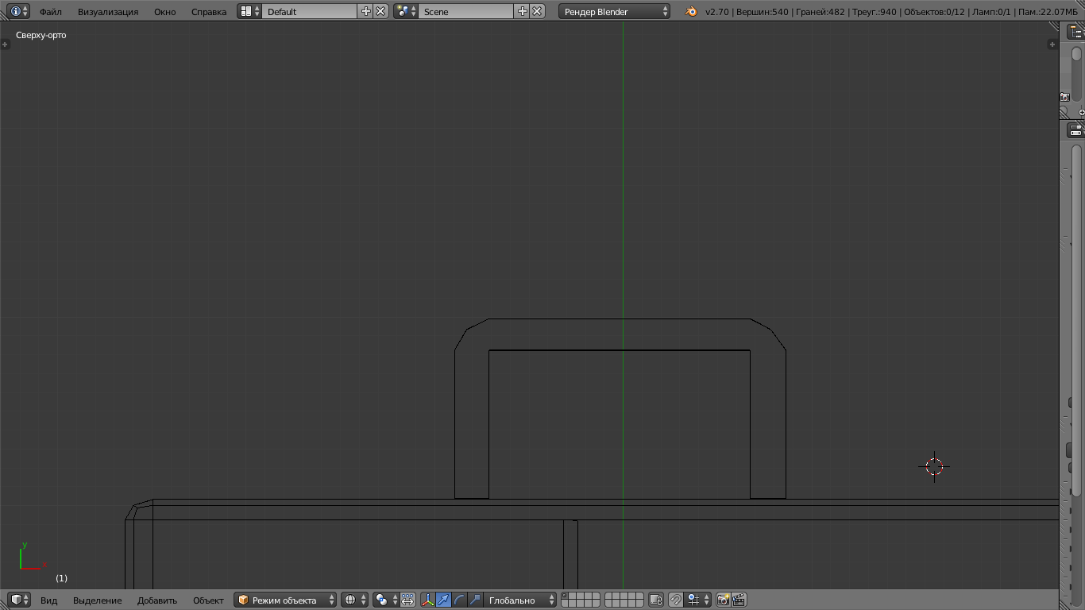1085x610 pixels.
Task: Click Выделение in the 3D view header
Action: click(x=98, y=600)
